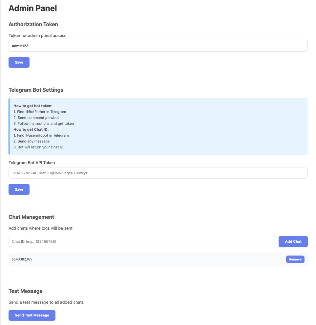
Task: Send a test message to all chats
Action: point(32,315)
